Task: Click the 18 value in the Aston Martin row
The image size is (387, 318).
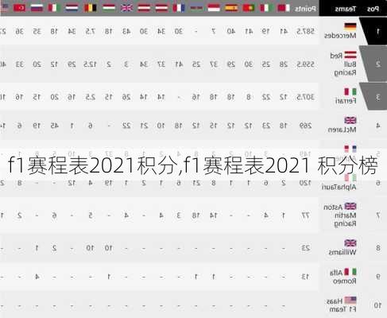Action: point(196,215)
